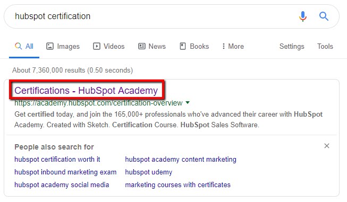The width and height of the screenshot is (347, 202).
Task: Dismiss the People also search for box
Action: tap(327, 146)
